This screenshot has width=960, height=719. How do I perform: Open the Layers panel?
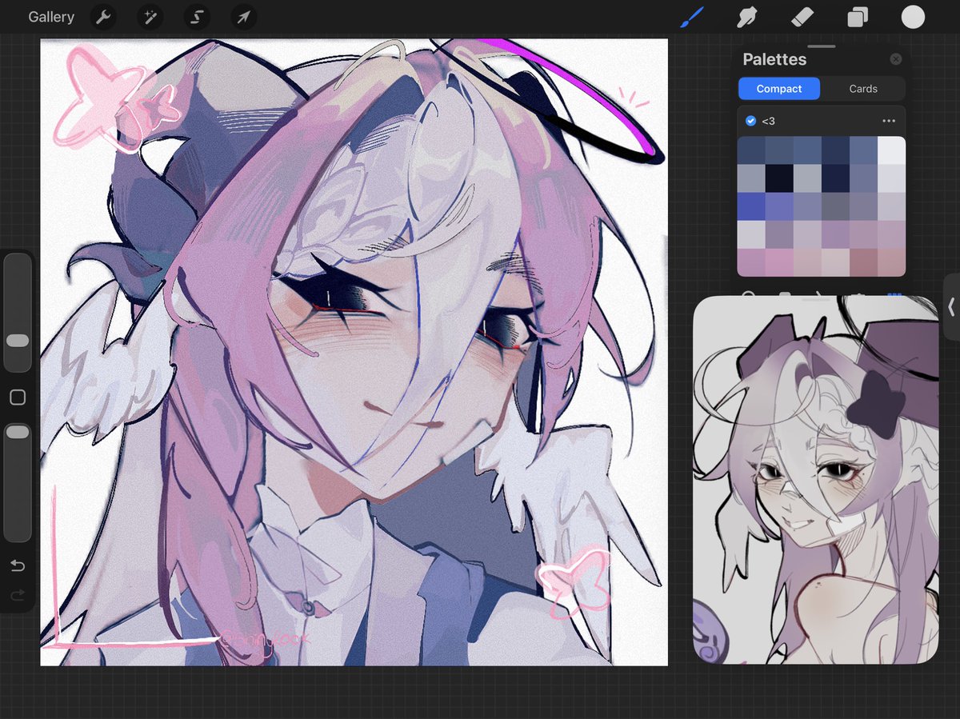pos(858,17)
